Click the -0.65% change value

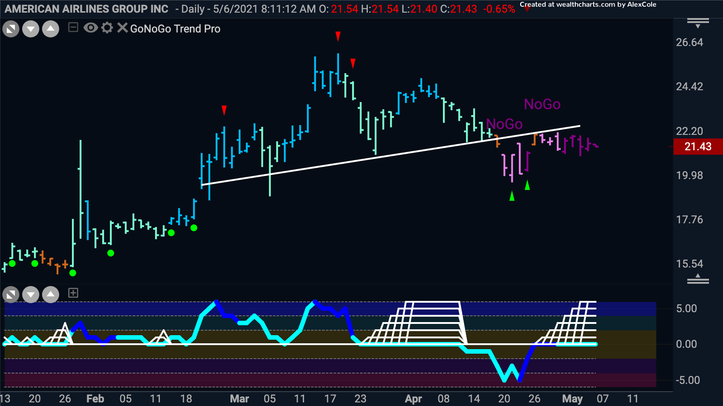tap(499, 9)
